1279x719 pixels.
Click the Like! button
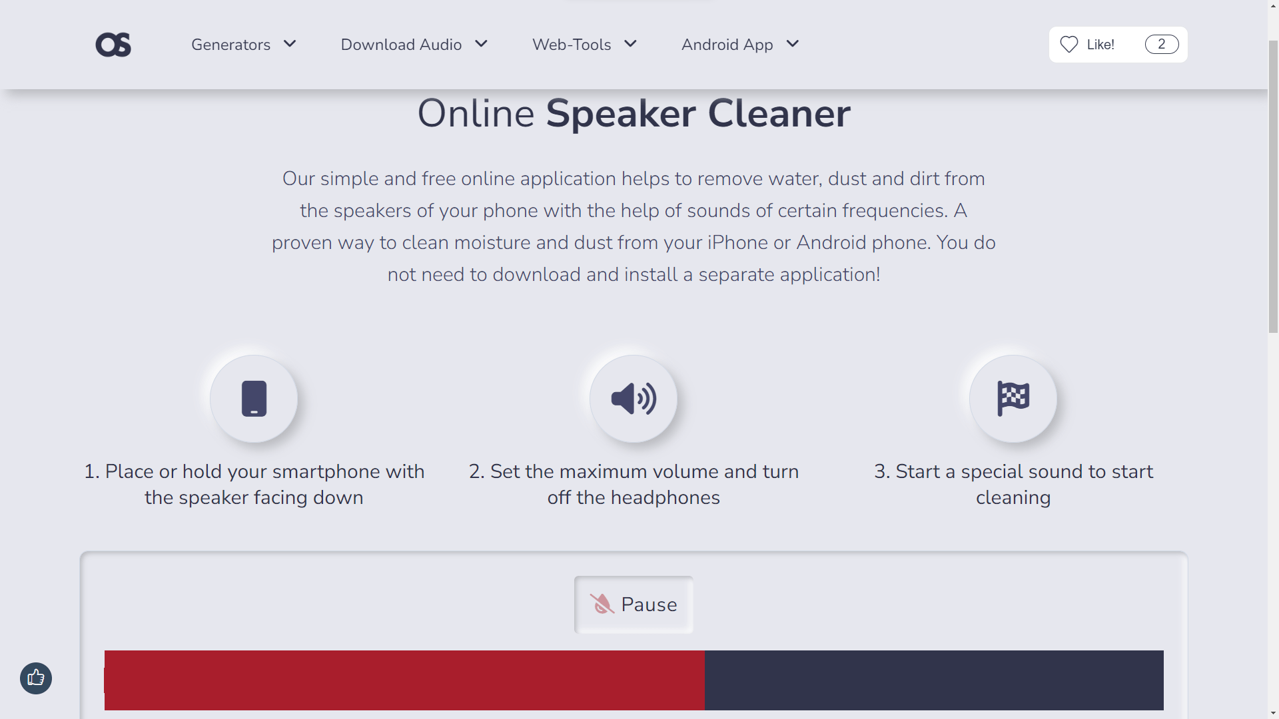pos(1100,45)
